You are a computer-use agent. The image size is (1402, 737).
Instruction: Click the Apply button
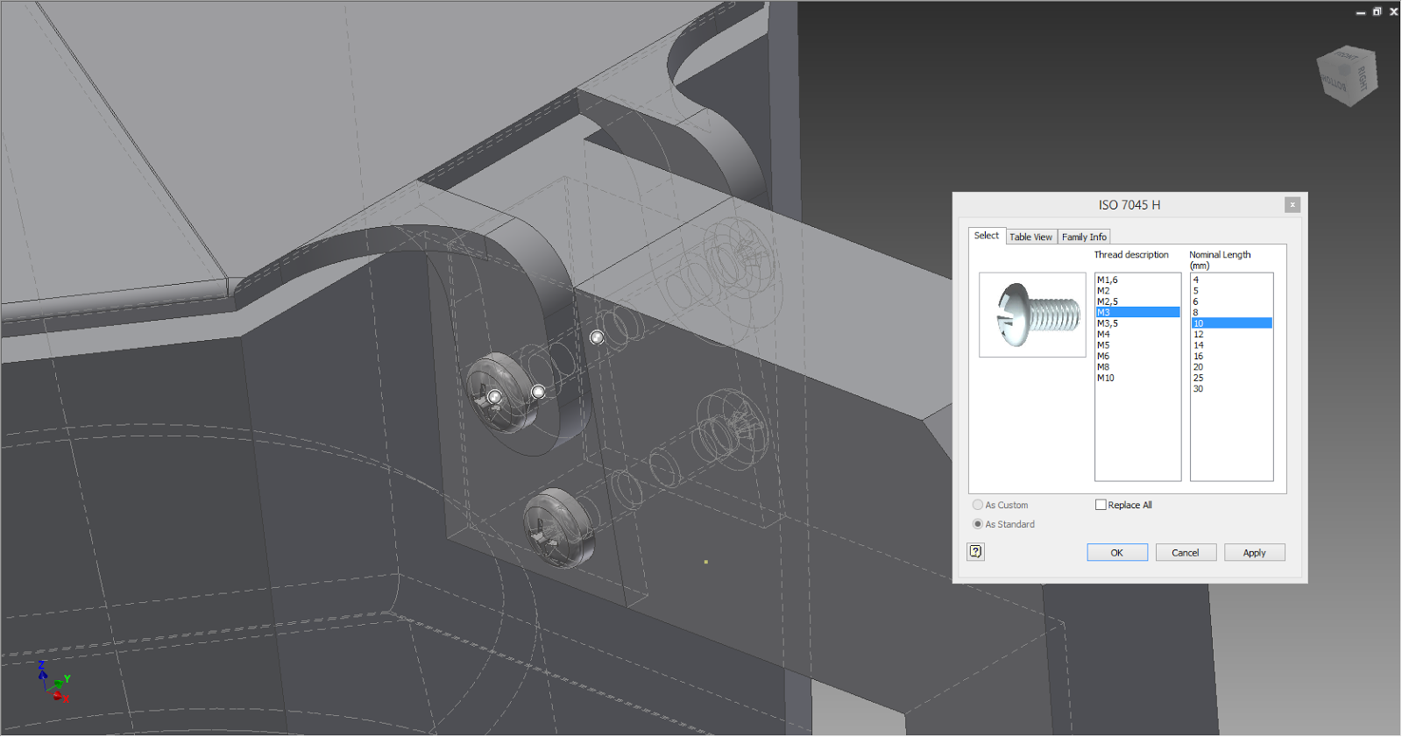pos(1255,552)
